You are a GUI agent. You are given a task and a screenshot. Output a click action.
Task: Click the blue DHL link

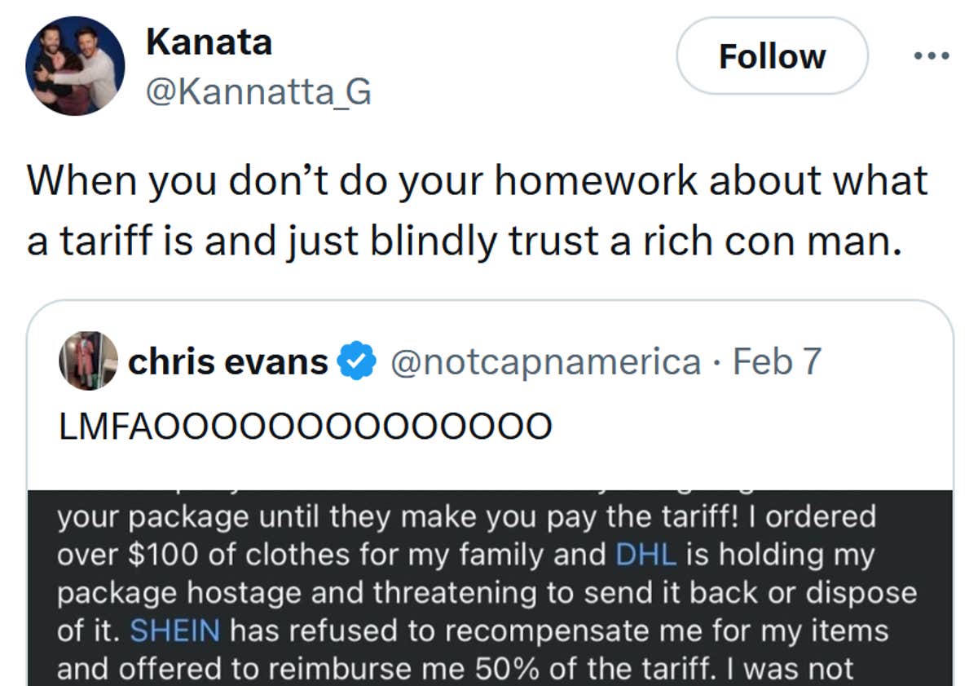(x=645, y=555)
